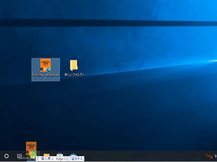This screenshot has height=162, width=217.
Task: Click the Edge badge on the PDF icon
Action: pos(49,70)
